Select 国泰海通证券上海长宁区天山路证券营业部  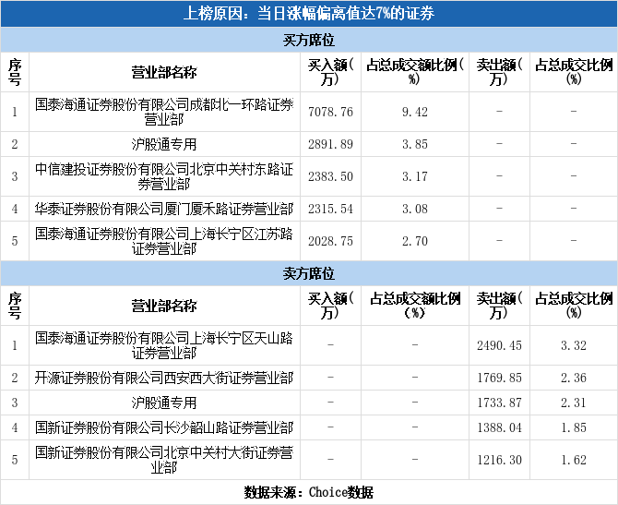164,345
